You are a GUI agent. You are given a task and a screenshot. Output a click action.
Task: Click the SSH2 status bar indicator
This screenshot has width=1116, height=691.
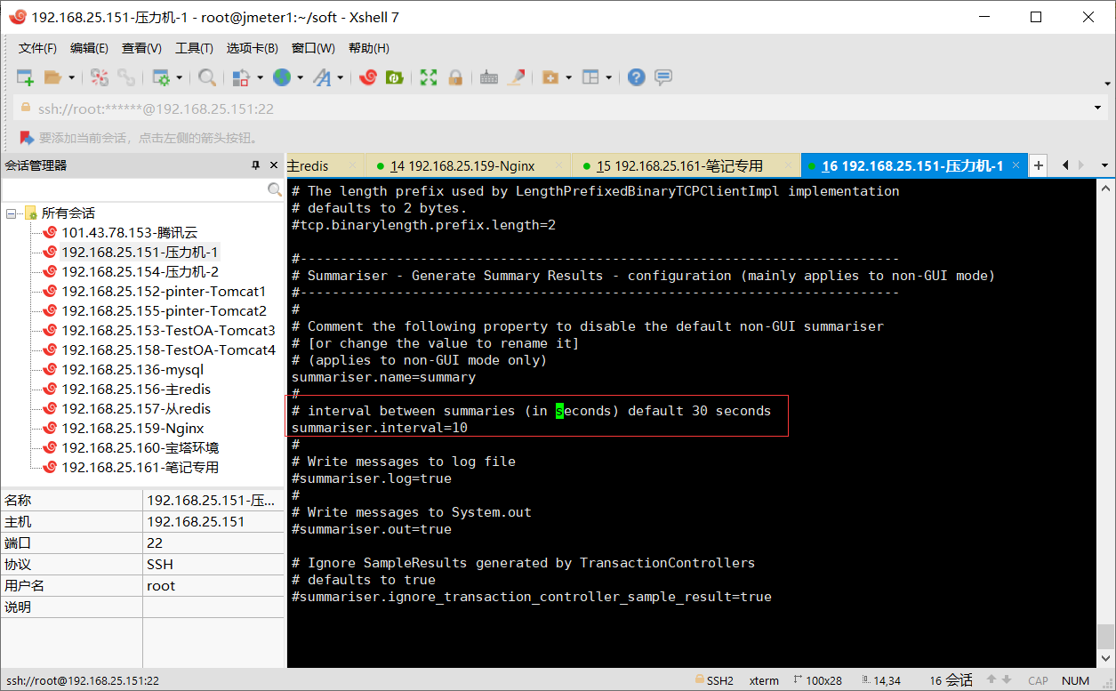(x=713, y=680)
